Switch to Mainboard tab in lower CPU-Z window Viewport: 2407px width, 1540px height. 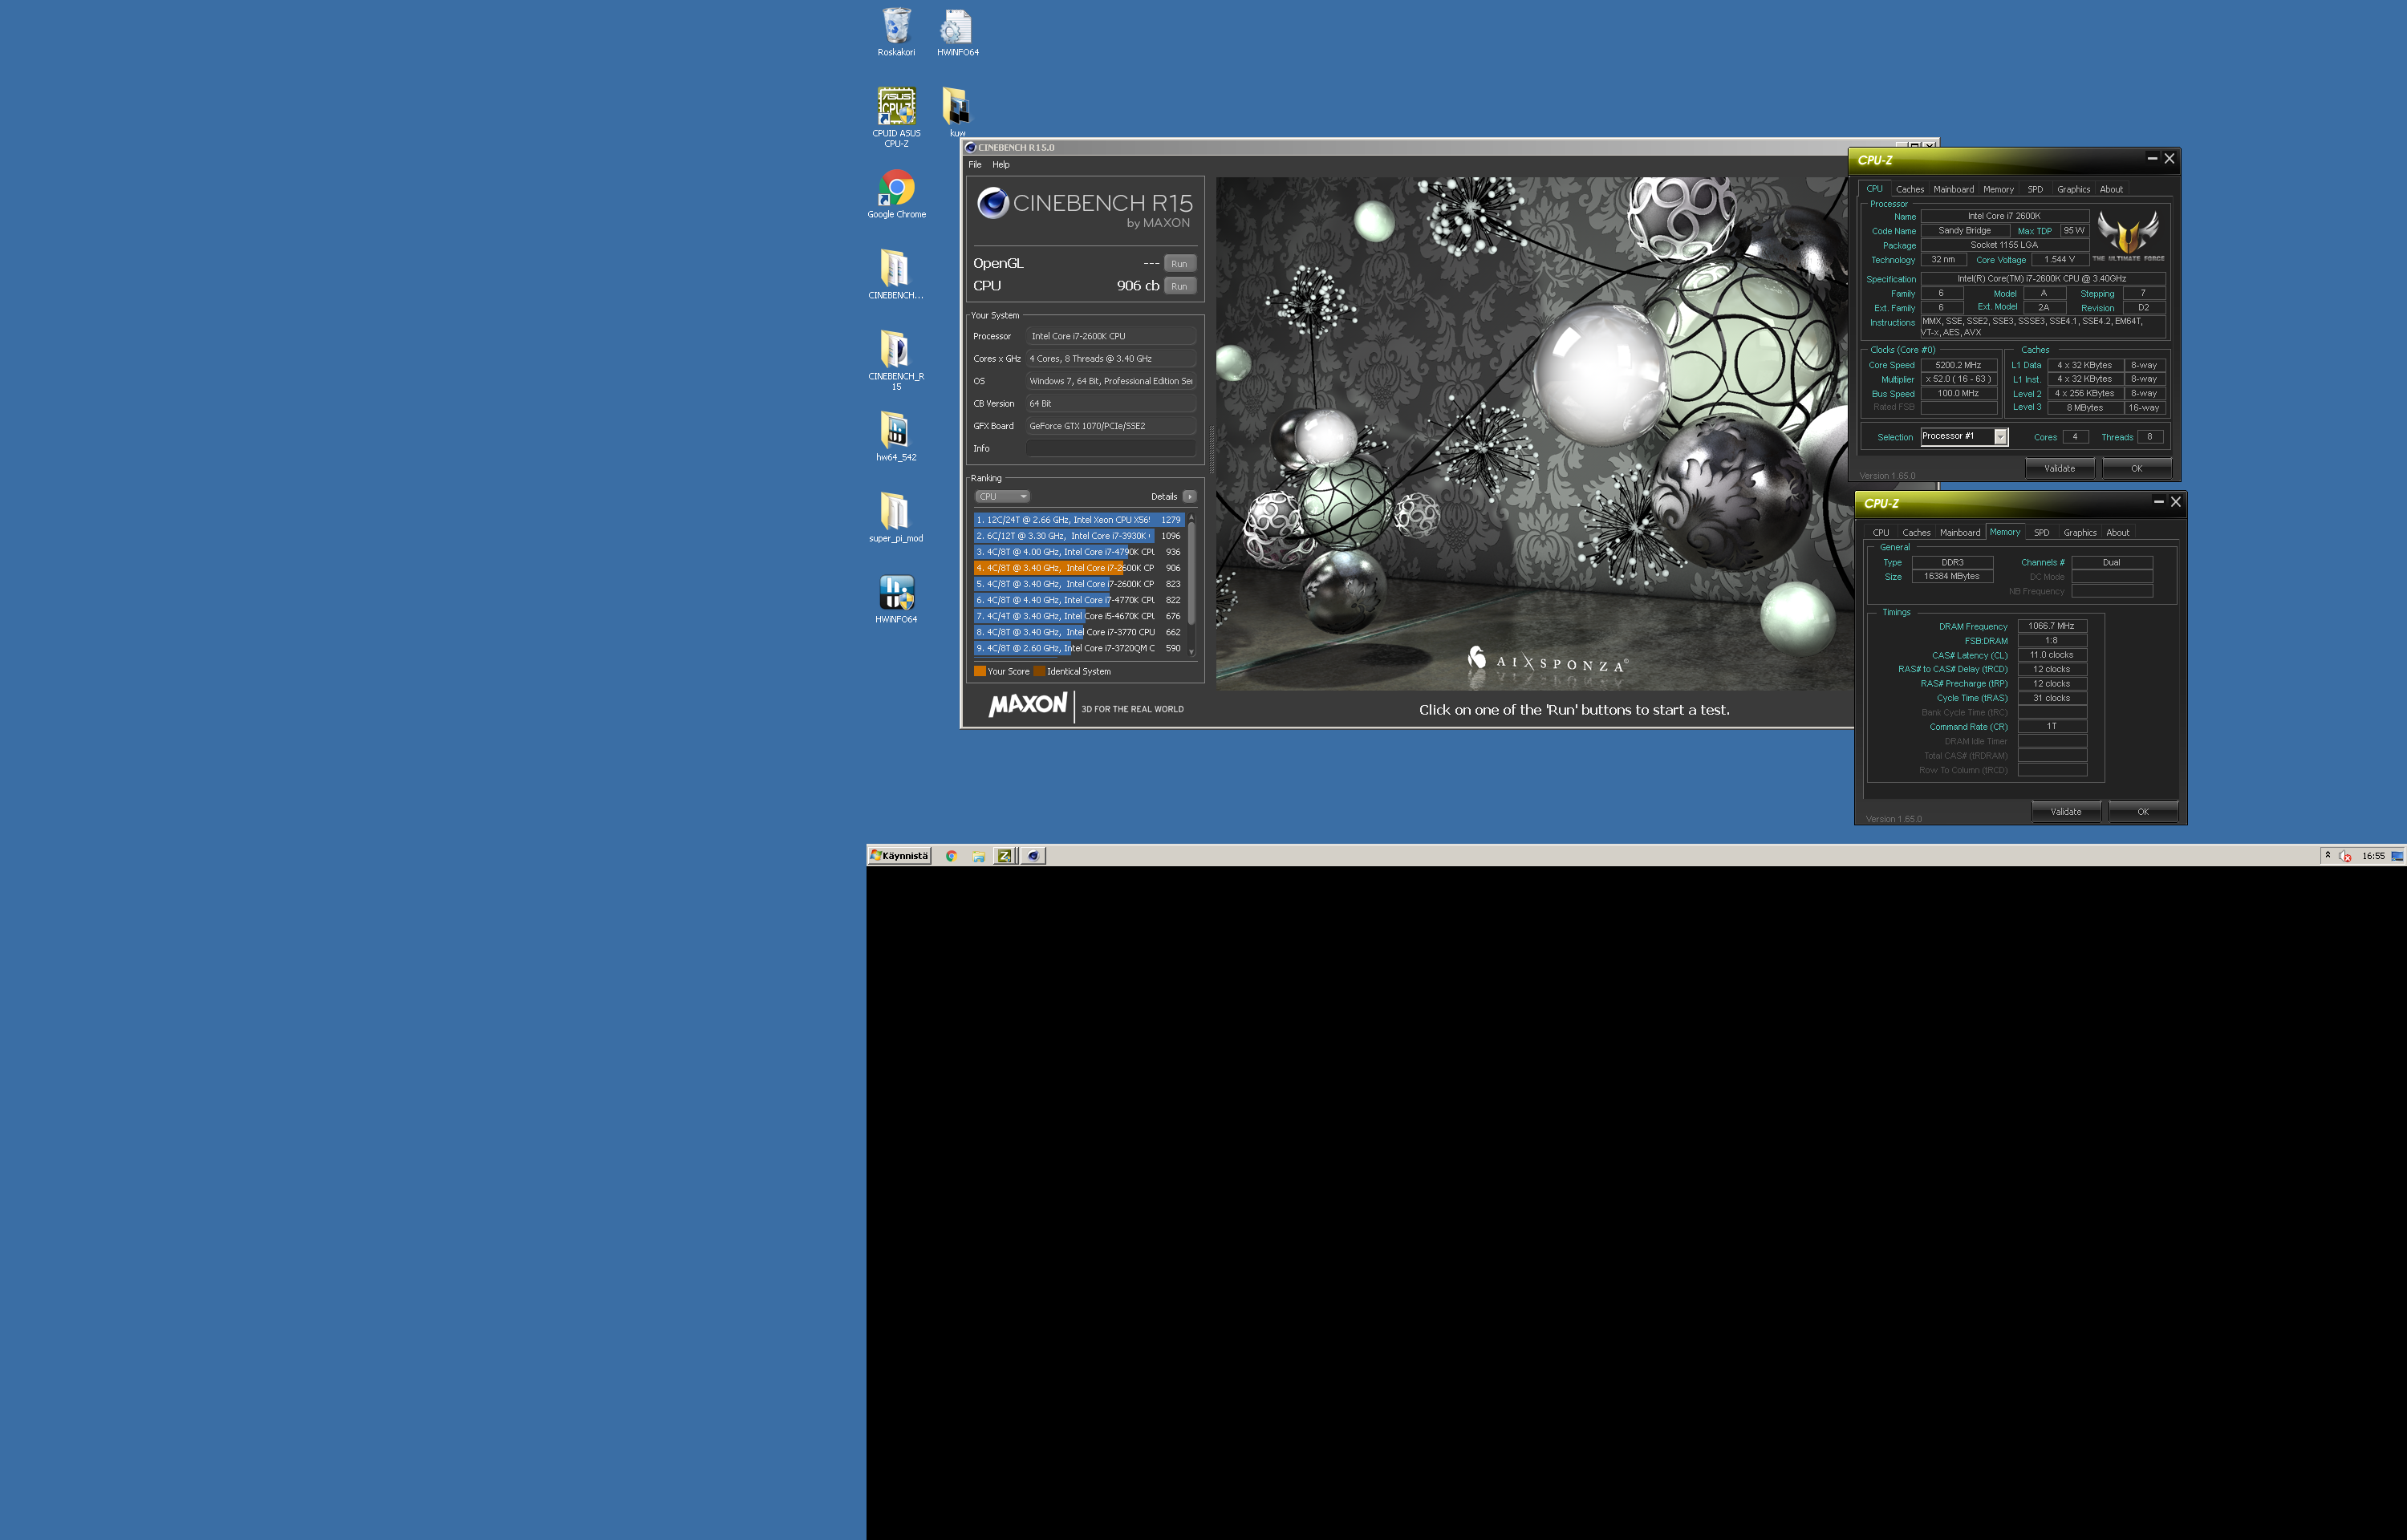(x=1960, y=532)
